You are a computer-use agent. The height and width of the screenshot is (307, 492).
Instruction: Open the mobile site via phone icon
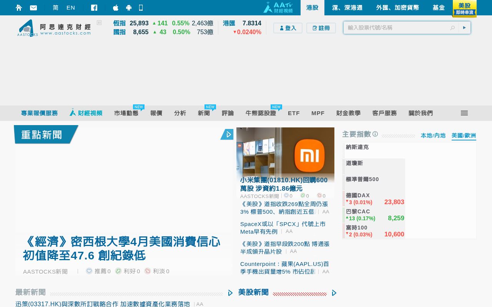click(x=141, y=7)
